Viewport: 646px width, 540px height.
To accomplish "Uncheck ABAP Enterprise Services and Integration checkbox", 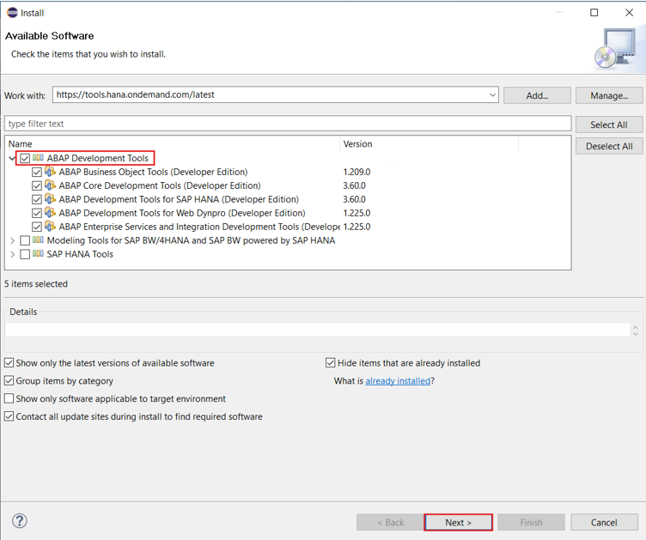I will (37, 227).
